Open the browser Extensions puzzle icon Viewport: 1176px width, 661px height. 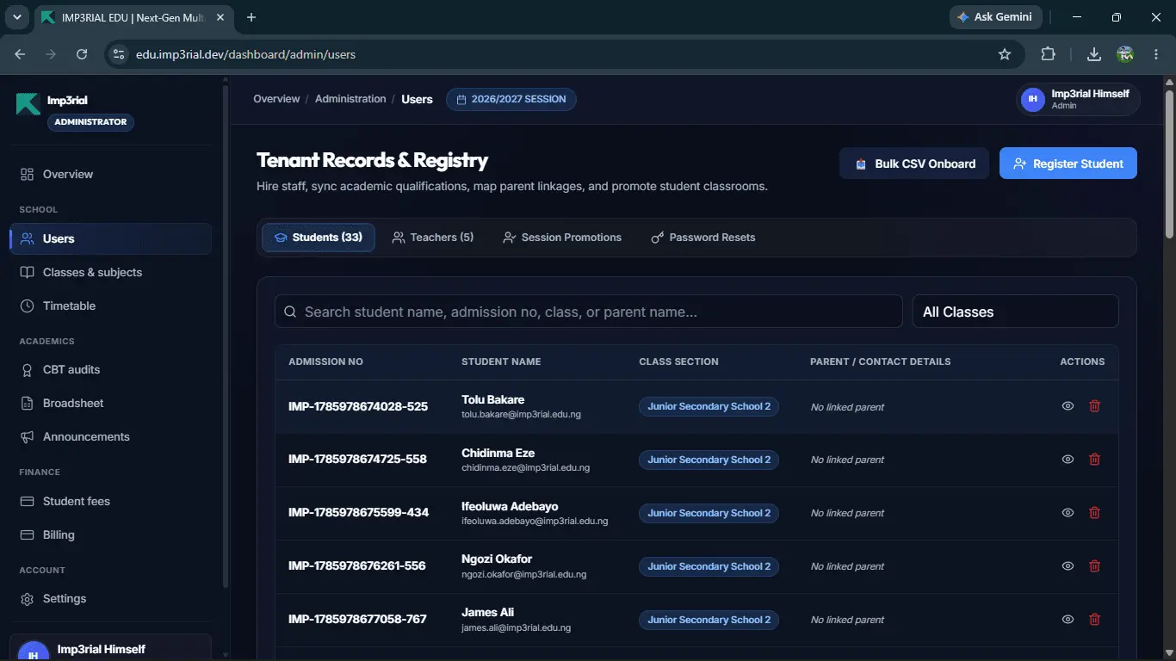(x=1048, y=54)
